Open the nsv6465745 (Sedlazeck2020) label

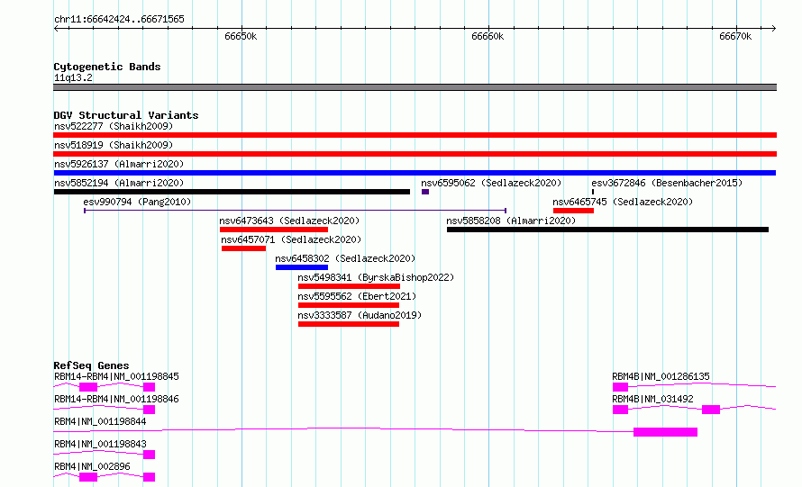(623, 202)
